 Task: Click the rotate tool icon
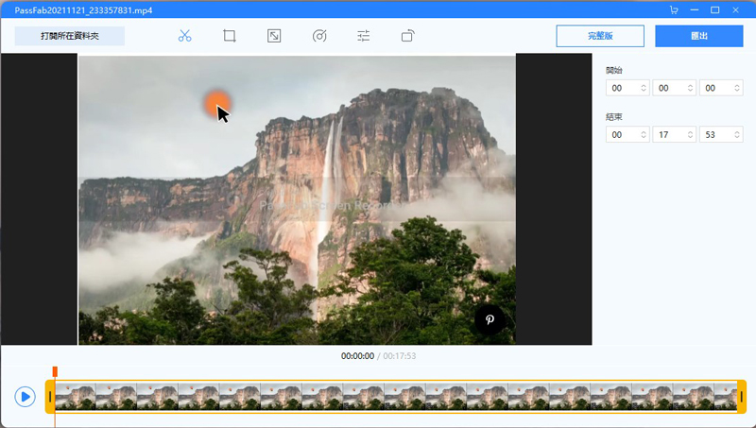[408, 36]
